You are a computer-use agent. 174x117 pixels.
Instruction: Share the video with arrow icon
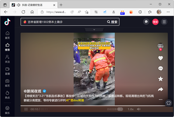[x=160, y=89]
